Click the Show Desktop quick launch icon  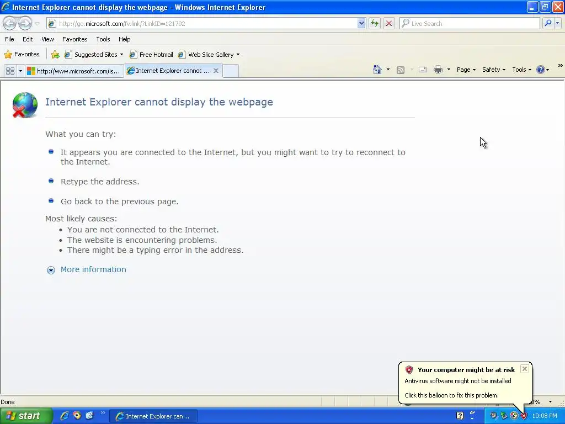89,416
